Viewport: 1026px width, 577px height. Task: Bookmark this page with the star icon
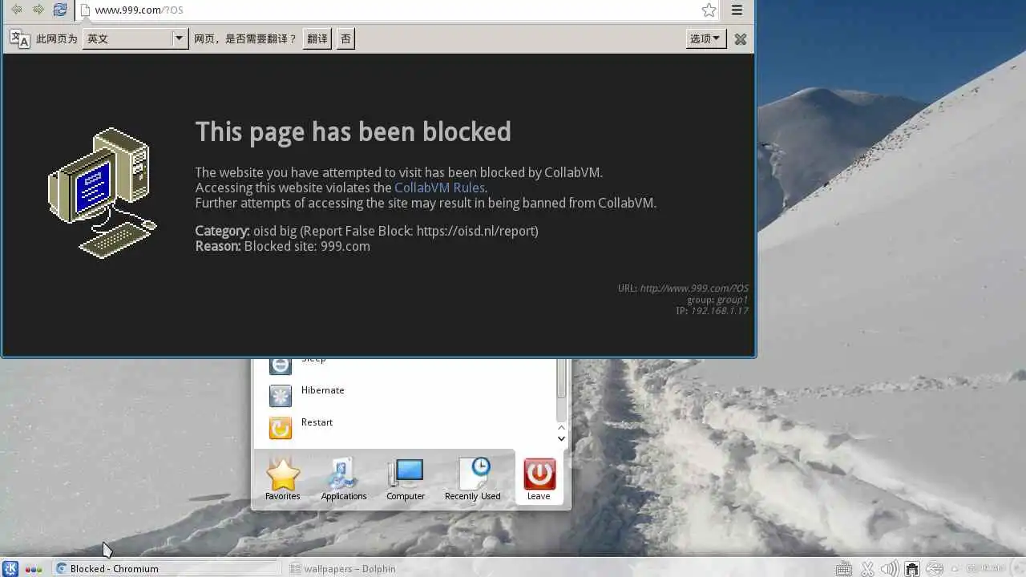[x=709, y=10]
